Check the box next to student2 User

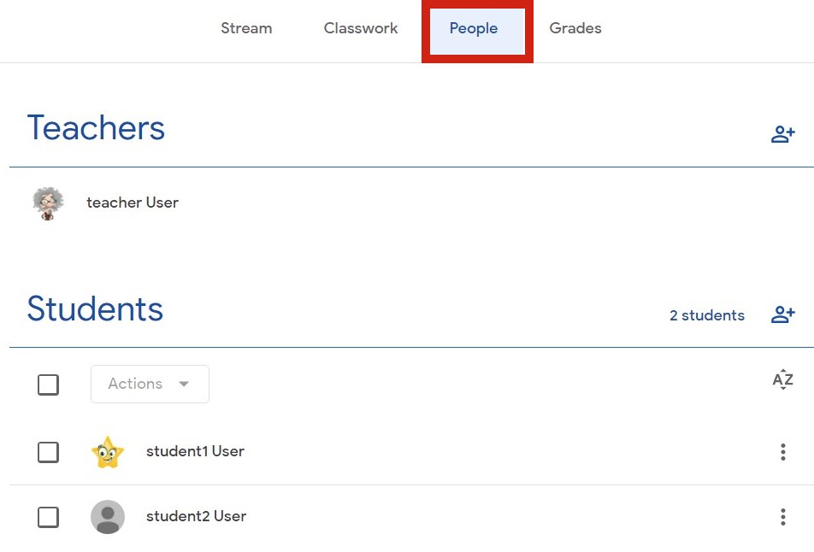(48, 517)
